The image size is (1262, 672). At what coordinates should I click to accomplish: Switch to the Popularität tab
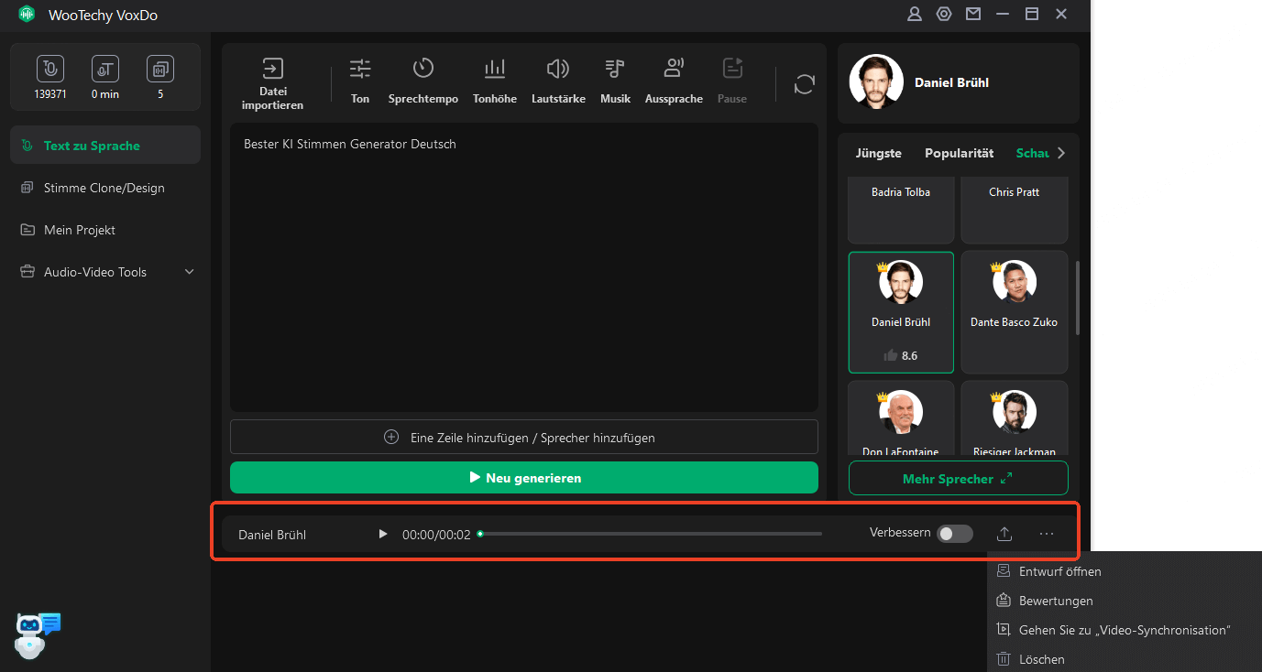pos(959,153)
